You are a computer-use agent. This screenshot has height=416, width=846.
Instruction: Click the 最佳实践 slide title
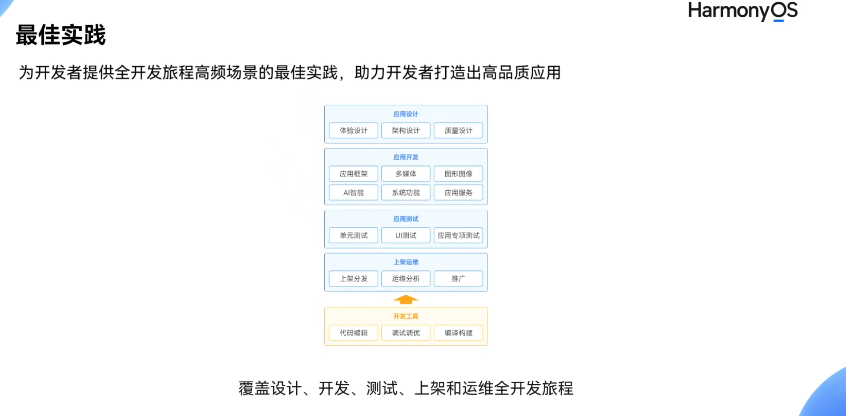point(61,35)
